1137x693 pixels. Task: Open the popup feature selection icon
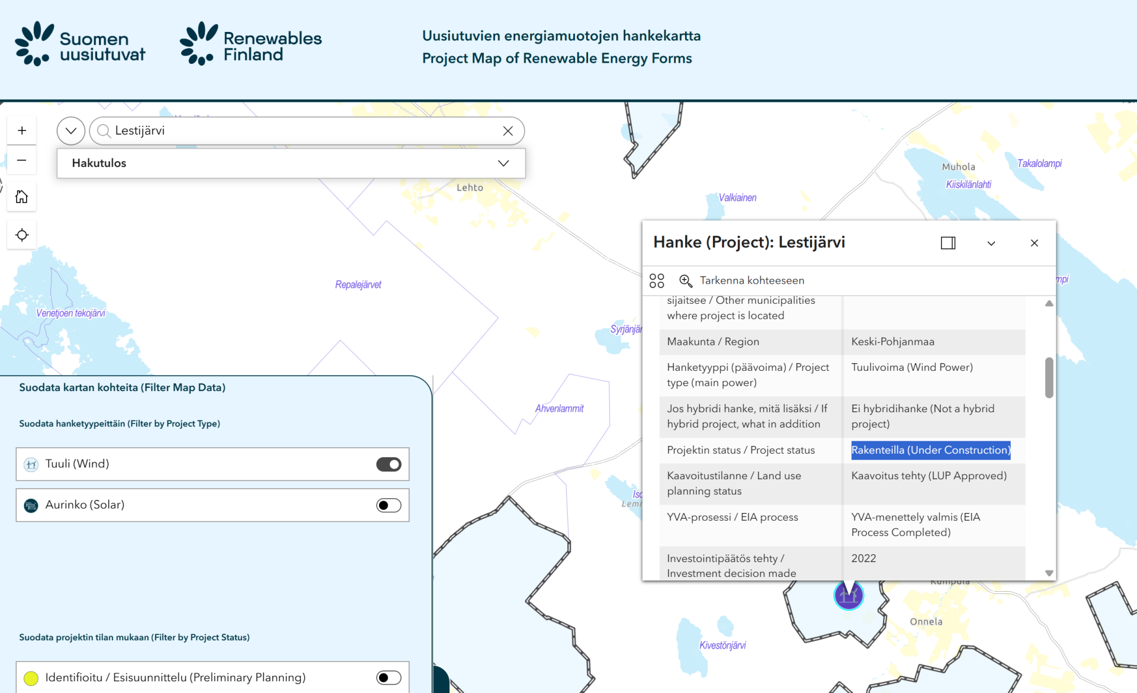657,281
